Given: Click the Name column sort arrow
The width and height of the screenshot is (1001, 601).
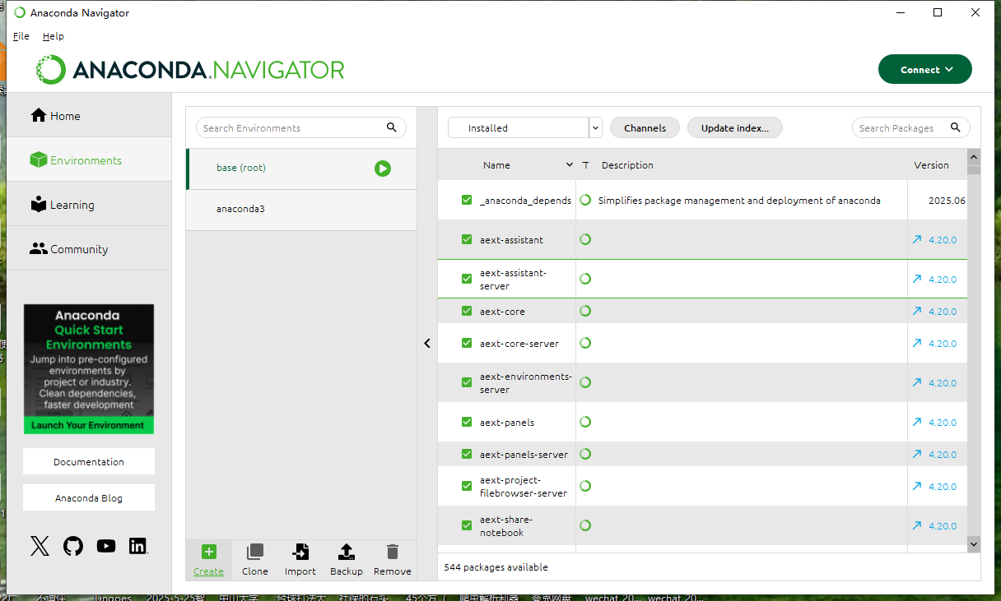Looking at the screenshot, I should pyautogui.click(x=569, y=165).
